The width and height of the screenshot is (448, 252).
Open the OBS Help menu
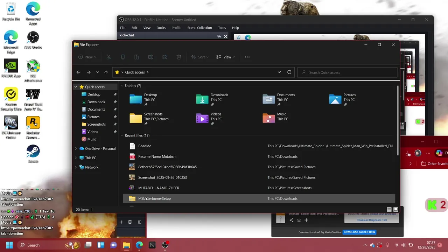coord(236,28)
